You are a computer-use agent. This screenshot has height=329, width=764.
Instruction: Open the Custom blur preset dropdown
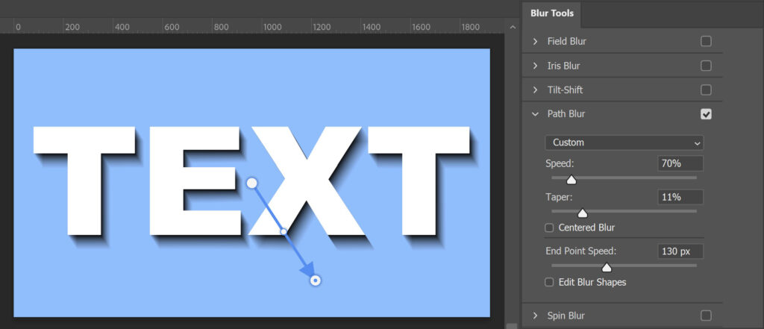point(624,142)
